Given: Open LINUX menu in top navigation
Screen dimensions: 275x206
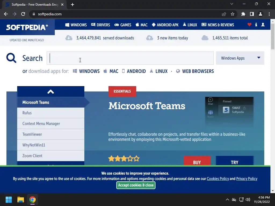Looking at the screenshot, I should [x=190, y=25].
